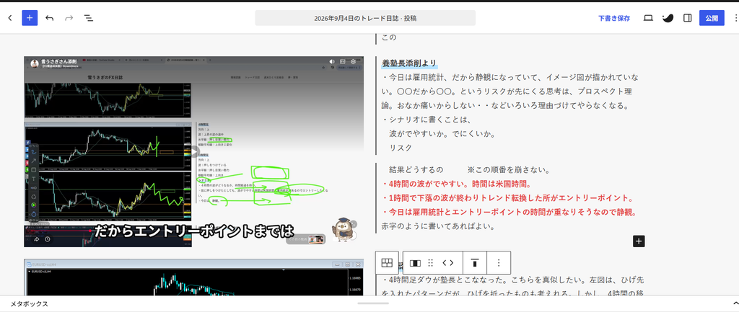Image resolution: width=739 pixels, height=312 pixels.
Task: Click the 公開 button
Action: tap(712, 18)
